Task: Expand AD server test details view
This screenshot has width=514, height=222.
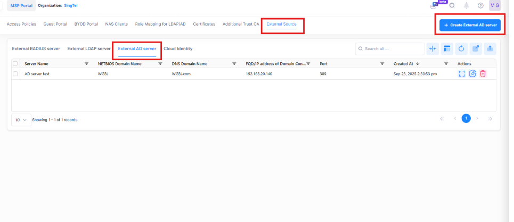Action: [462, 73]
